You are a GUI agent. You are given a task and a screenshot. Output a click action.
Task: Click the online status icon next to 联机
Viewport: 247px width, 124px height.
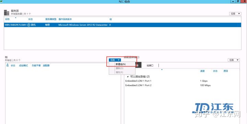[x=29, y=25]
